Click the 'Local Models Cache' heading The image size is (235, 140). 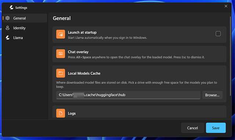[x=84, y=73]
